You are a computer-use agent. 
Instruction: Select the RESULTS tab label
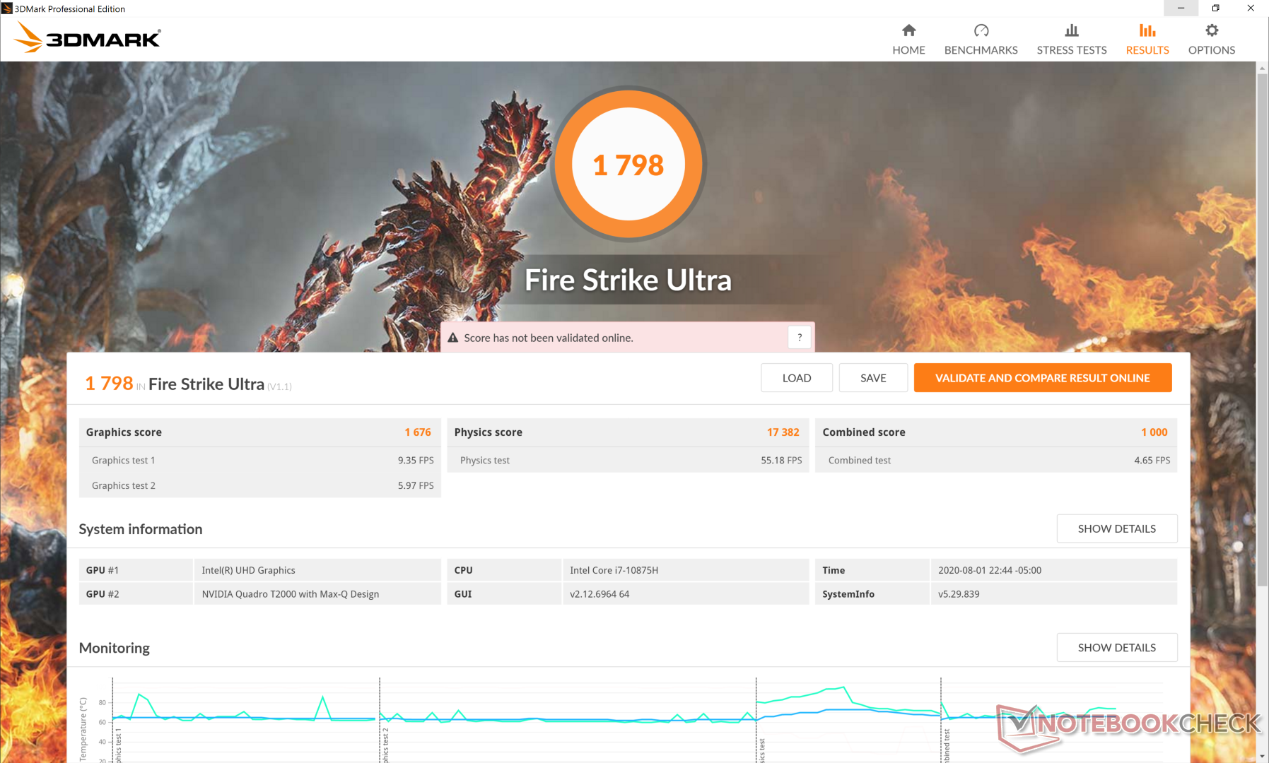tap(1147, 50)
